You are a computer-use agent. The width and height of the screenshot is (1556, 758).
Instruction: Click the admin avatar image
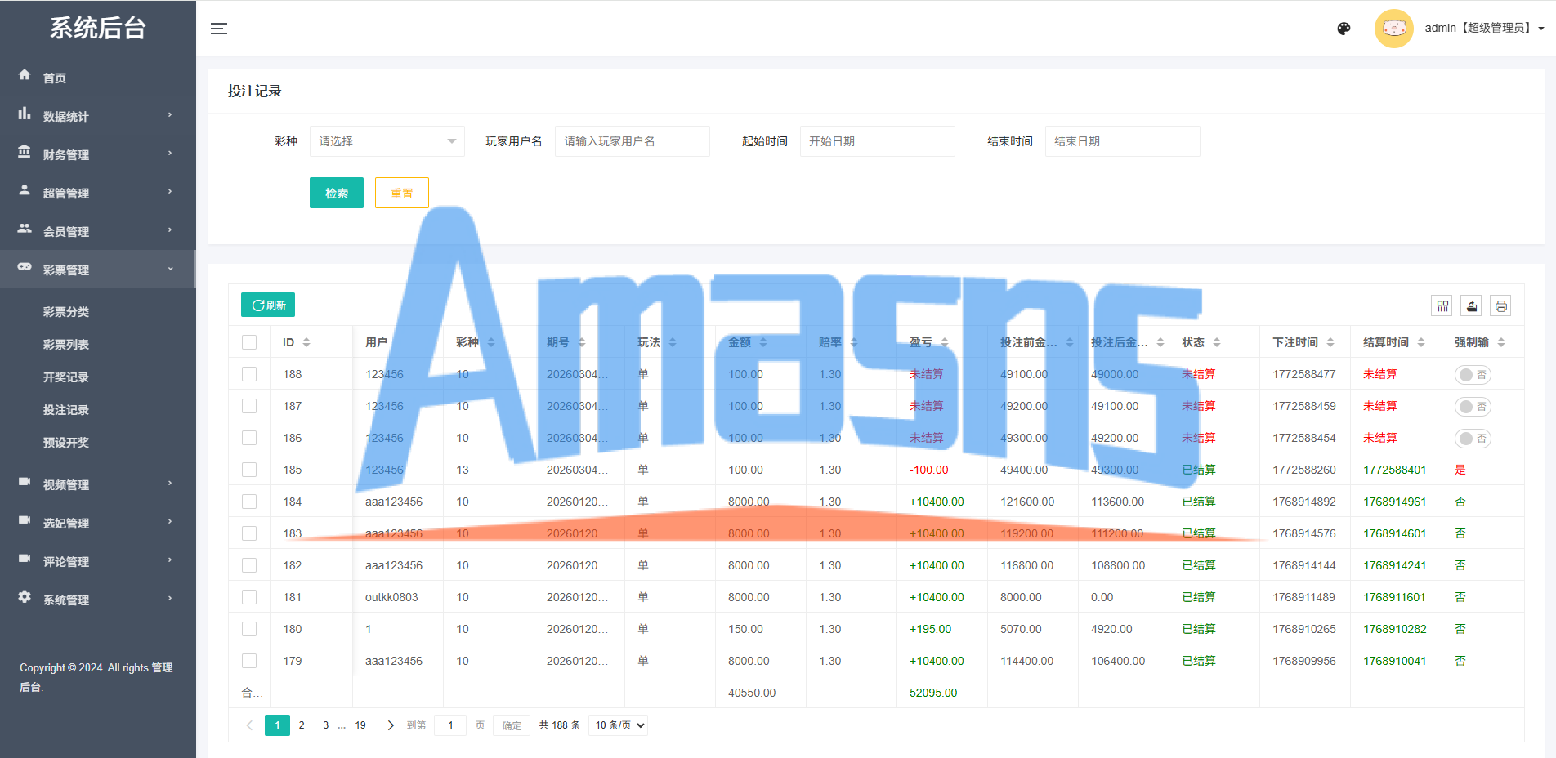click(1394, 29)
